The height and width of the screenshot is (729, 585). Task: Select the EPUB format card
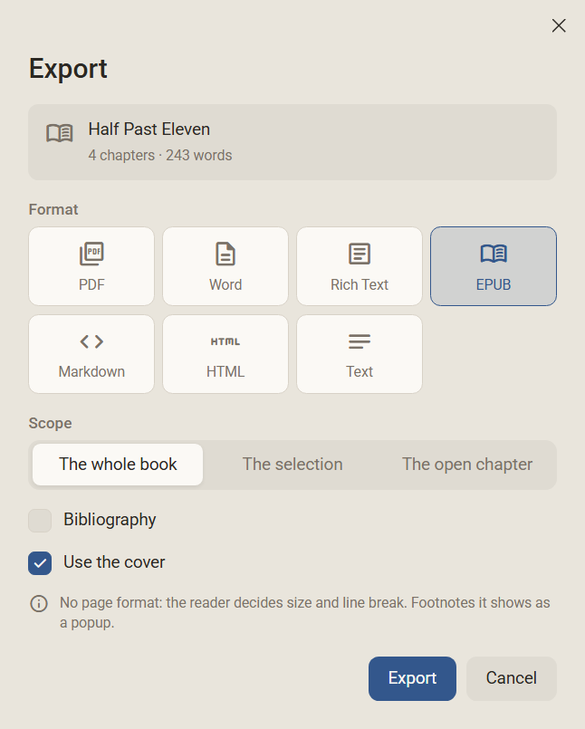coord(494,266)
